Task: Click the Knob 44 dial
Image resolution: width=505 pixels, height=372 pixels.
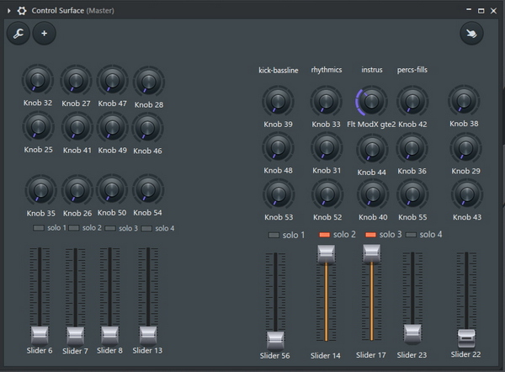Action: coord(372,150)
